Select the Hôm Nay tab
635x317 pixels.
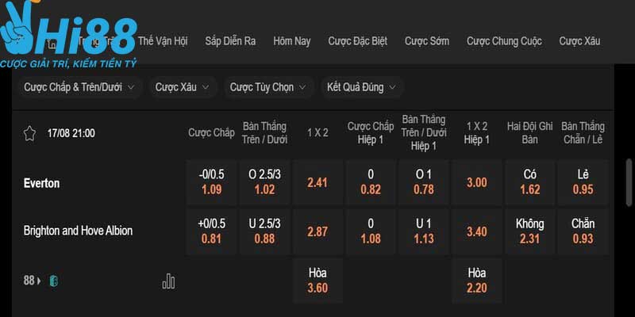tap(292, 41)
